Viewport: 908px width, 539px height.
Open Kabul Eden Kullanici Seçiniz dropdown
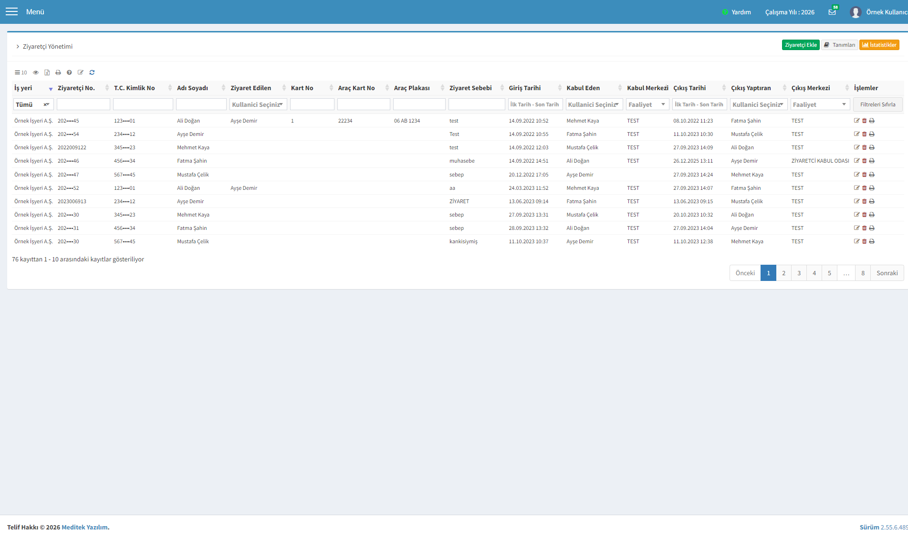(594, 104)
